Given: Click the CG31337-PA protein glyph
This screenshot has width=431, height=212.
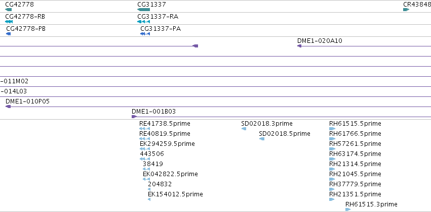Looking at the screenshot, I should point(145,34).
